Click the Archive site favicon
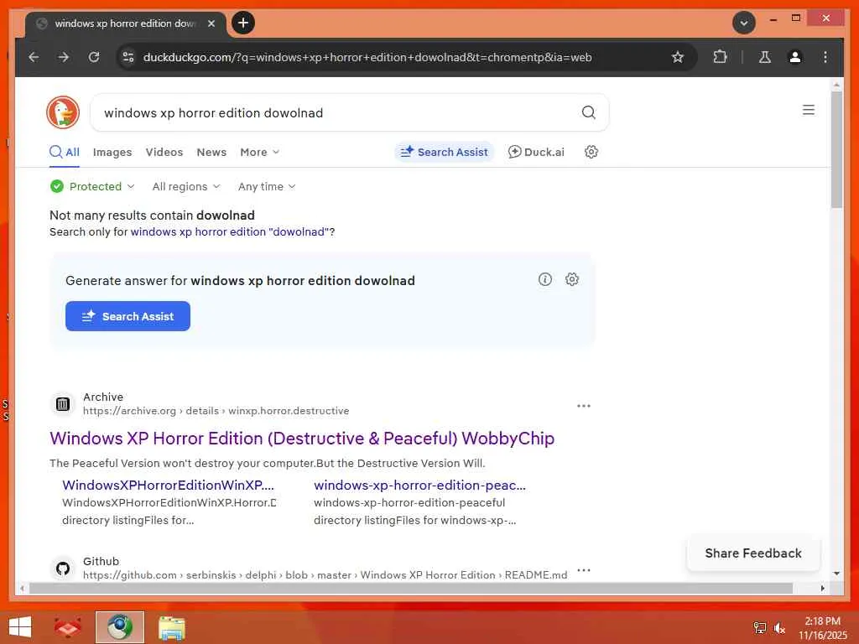 63,404
